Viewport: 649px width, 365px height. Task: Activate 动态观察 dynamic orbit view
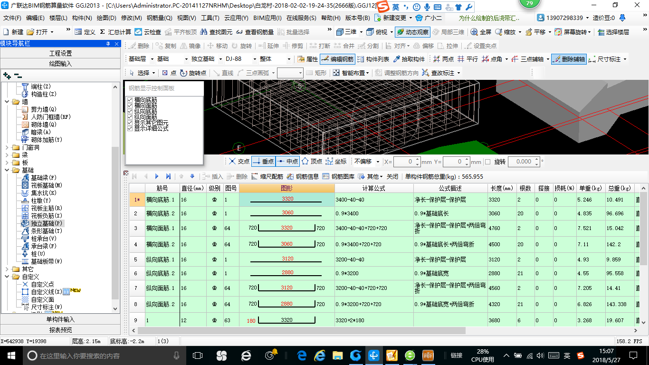tap(412, 32)
